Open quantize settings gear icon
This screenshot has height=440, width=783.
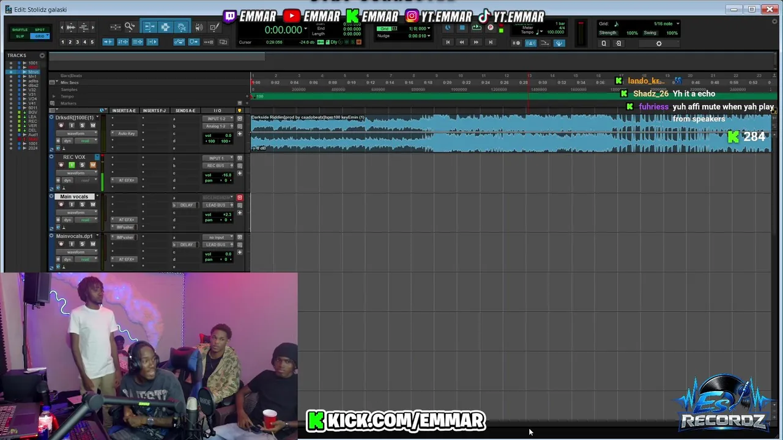coord(659,43)
